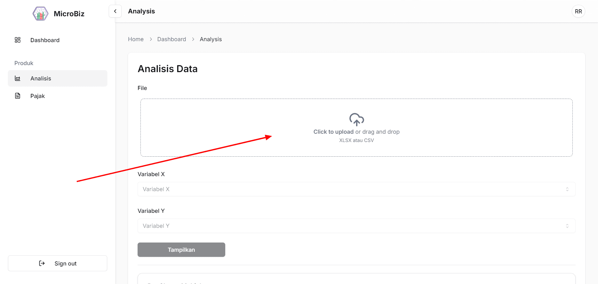Click the MicroBiz logo icon

coord(40,14)
